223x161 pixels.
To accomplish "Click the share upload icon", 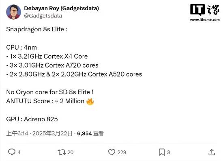I will (212, 152).
